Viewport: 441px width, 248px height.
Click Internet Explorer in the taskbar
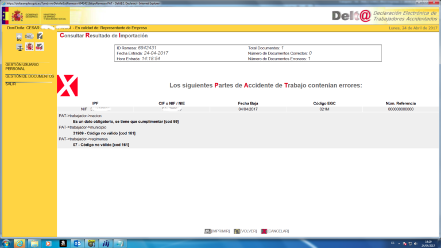(20, 243)
